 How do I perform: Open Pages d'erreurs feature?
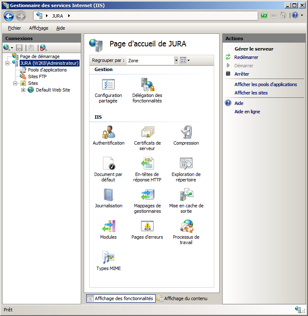(147, 227)
